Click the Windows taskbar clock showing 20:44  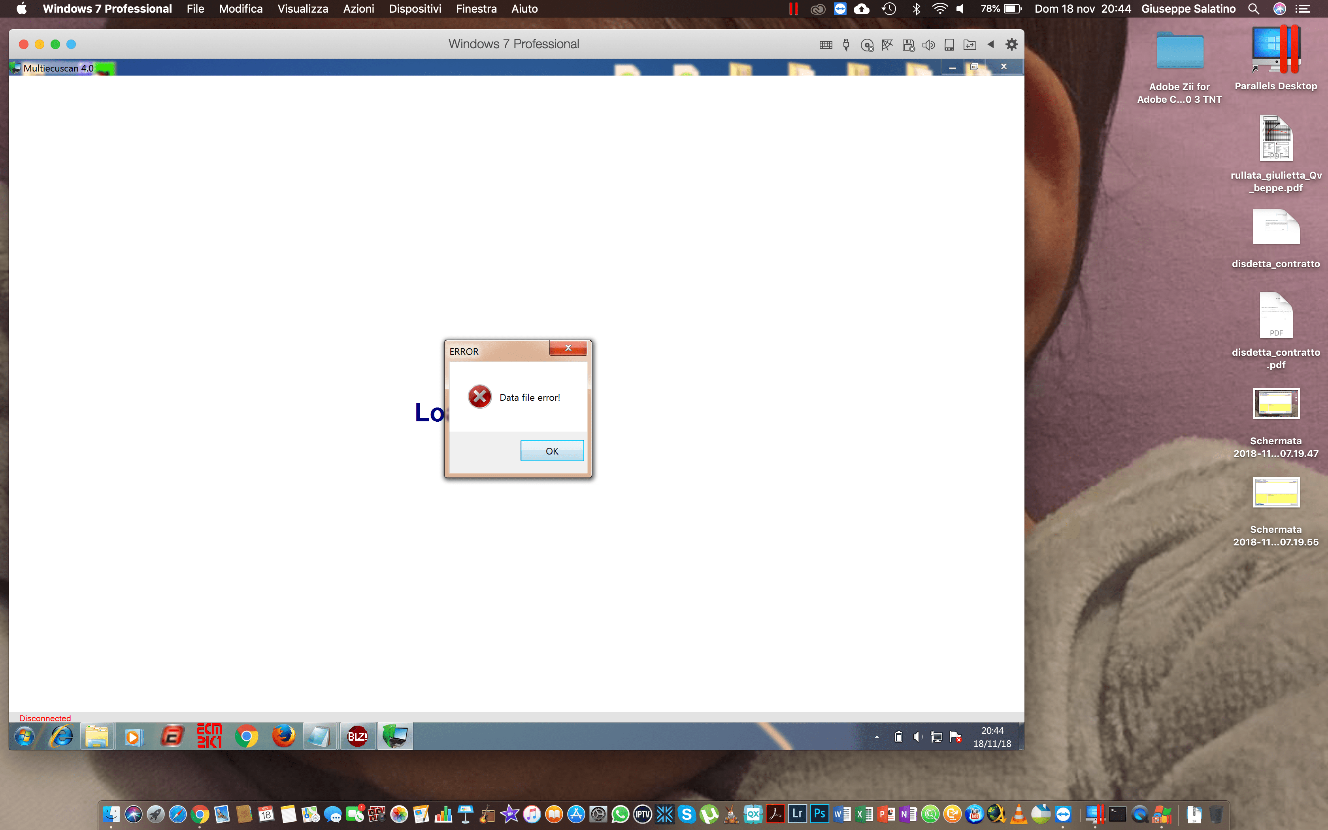(992, 737)
